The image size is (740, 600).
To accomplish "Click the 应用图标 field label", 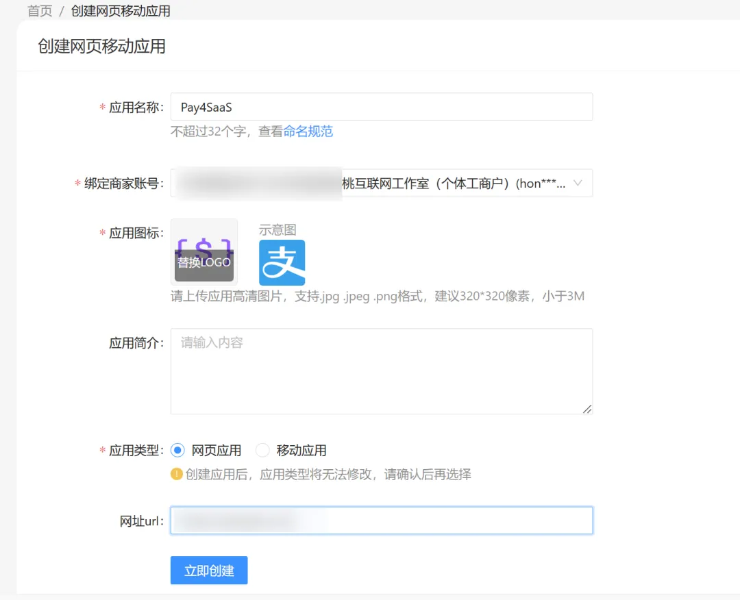I will pos(135,234).
